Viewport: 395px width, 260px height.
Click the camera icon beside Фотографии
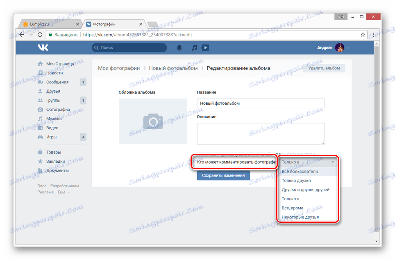click(40, 110)
